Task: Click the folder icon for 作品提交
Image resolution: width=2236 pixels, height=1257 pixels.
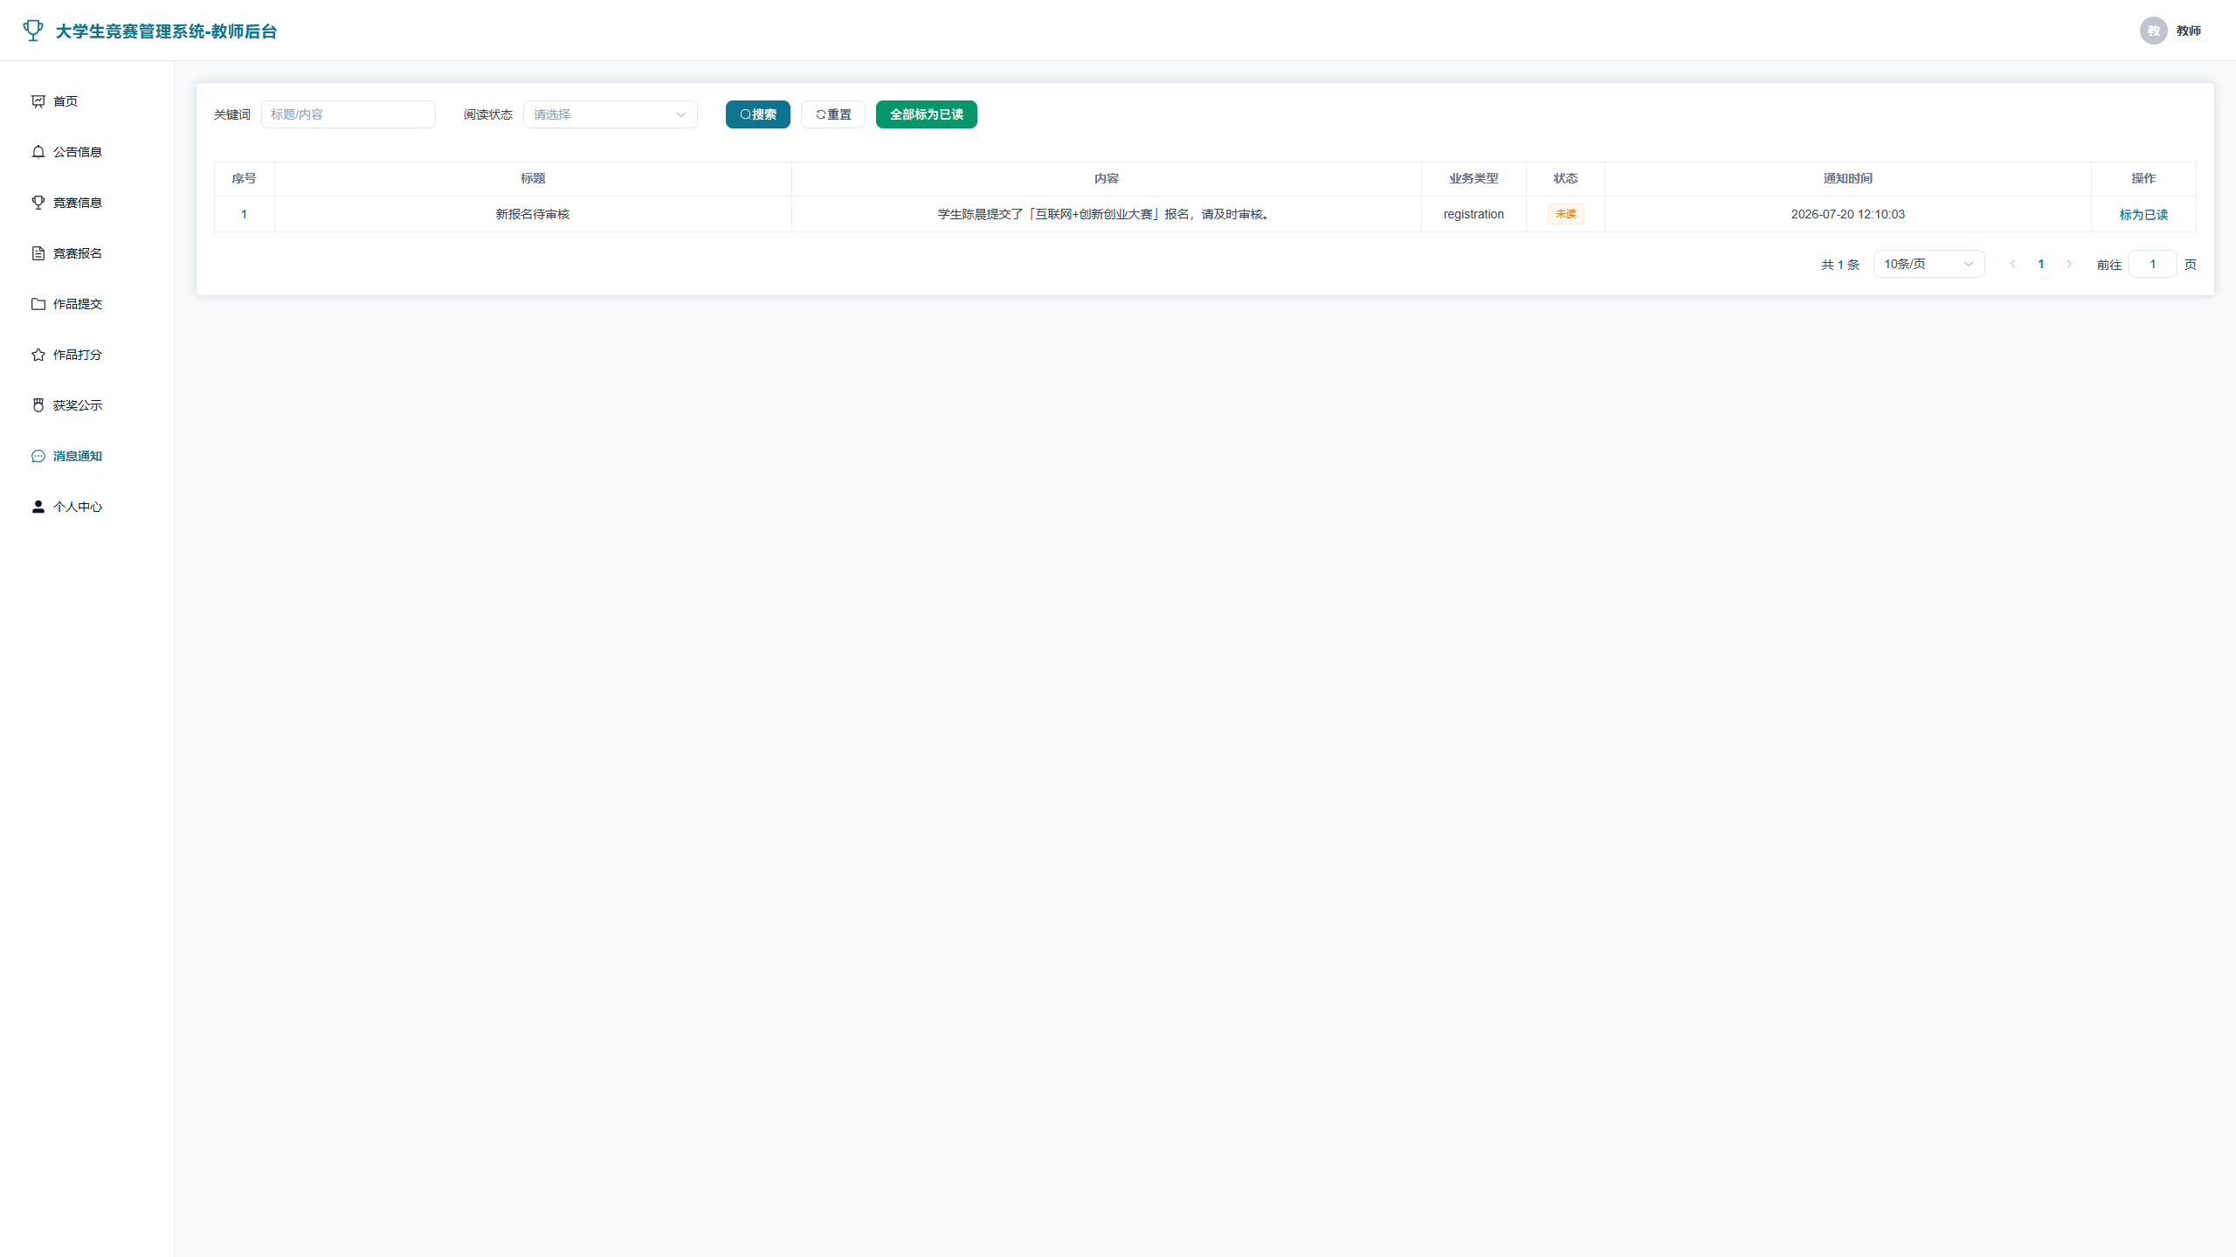Action: [38, 304]
